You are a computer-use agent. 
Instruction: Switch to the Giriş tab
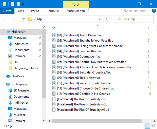[x=21, y=11]
